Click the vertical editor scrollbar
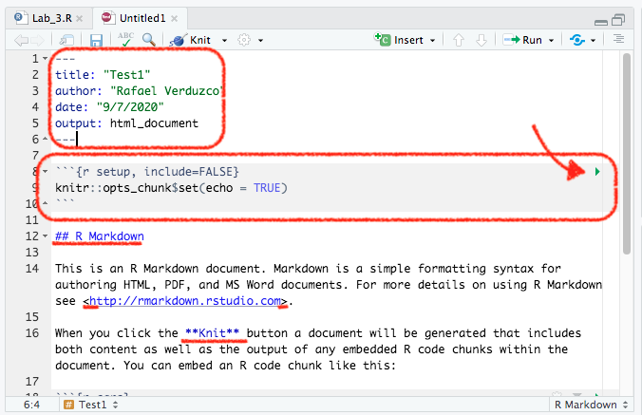Image resolution: width=642 pixels, height=415 pixels. click(627, 152)
